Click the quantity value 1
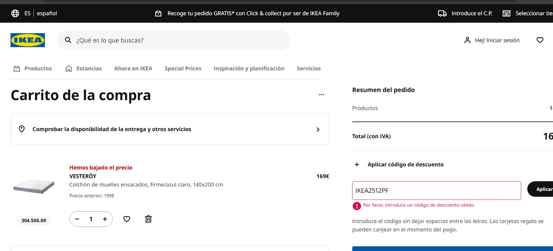 (91, 219)
